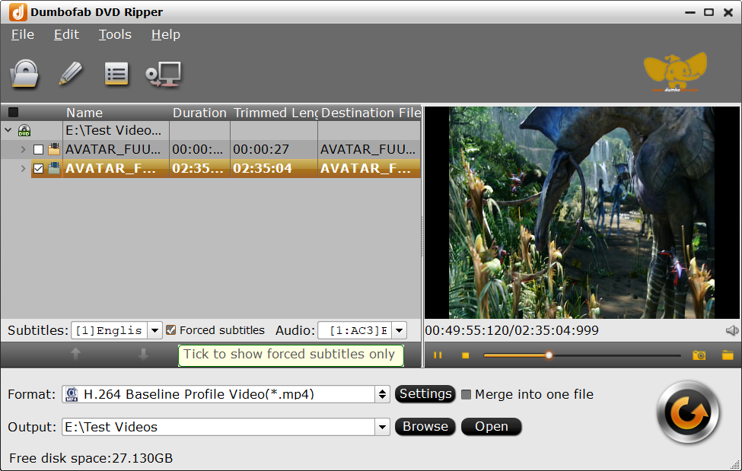This screenshot has width=742, height=471.
Task: Click the H.264 Baseline Profile format field
Action: coord(218,394)
